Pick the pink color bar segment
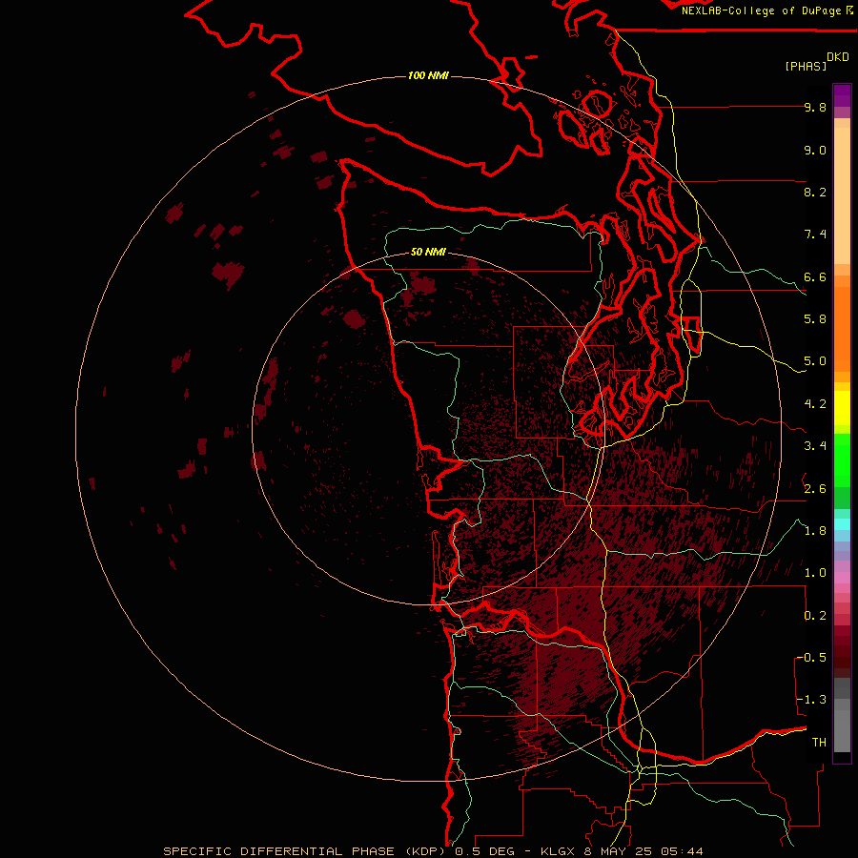 (x=842, y=578)
